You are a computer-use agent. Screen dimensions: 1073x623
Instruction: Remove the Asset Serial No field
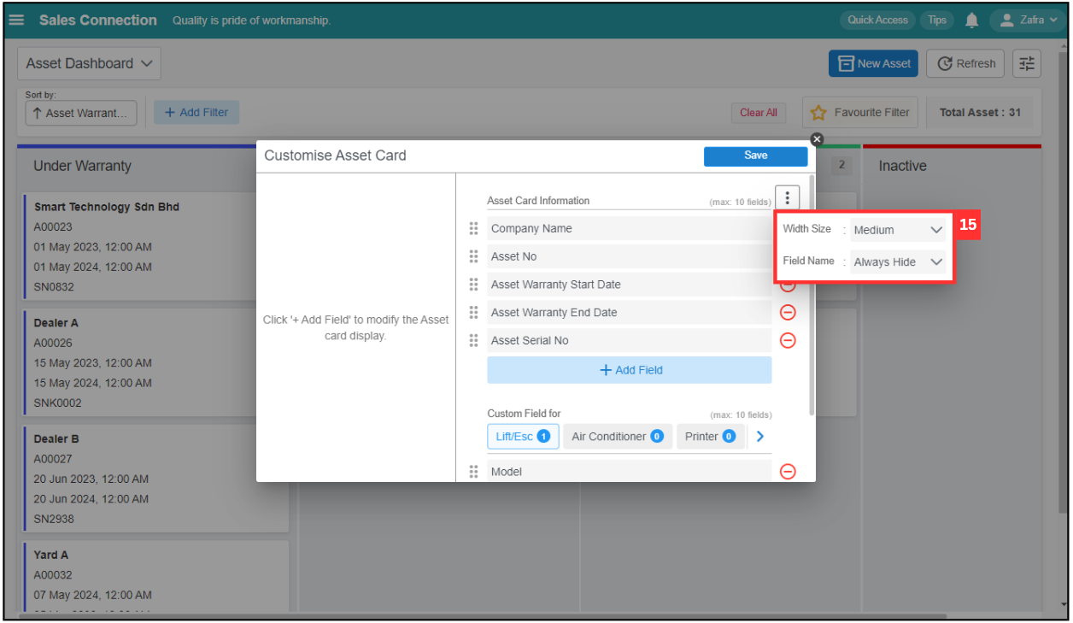(x=789, y=340)
